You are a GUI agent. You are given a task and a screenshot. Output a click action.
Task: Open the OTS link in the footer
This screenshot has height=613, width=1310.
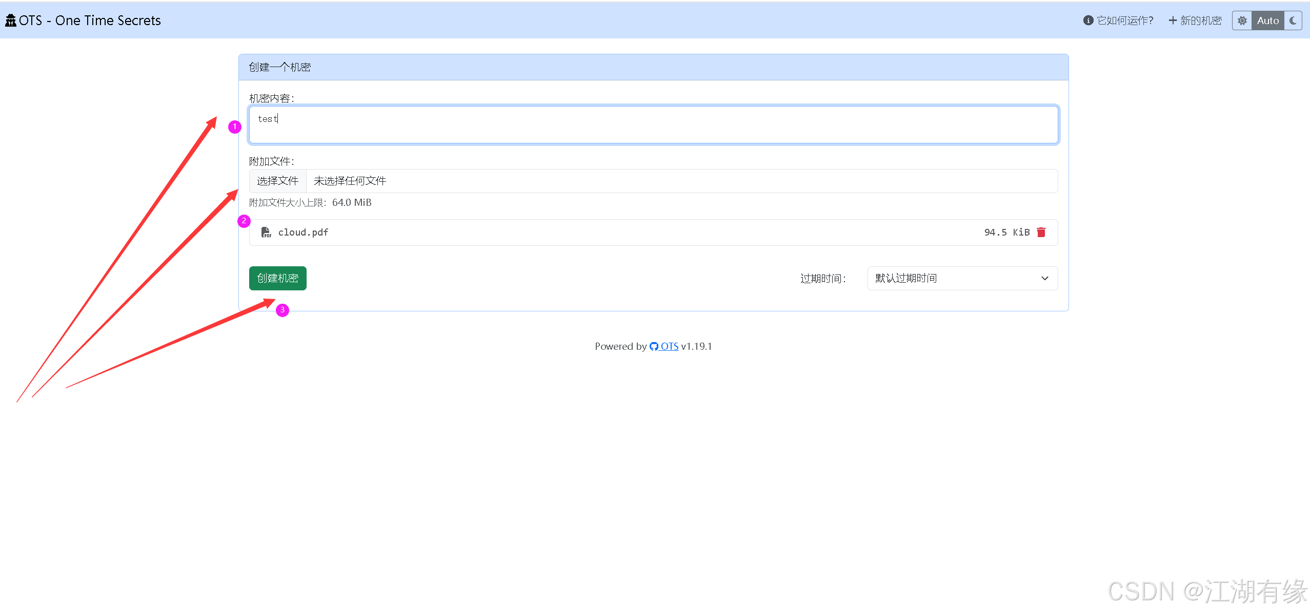coord(669,347)
